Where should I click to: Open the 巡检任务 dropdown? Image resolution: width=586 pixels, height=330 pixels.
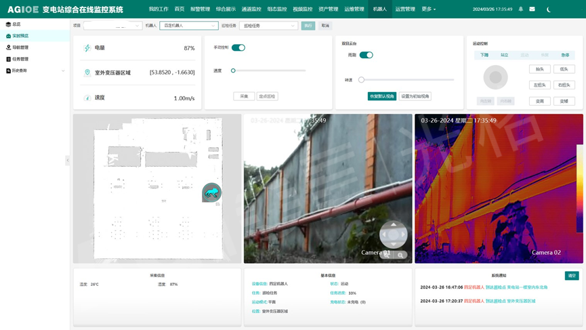tap(268, 26)
